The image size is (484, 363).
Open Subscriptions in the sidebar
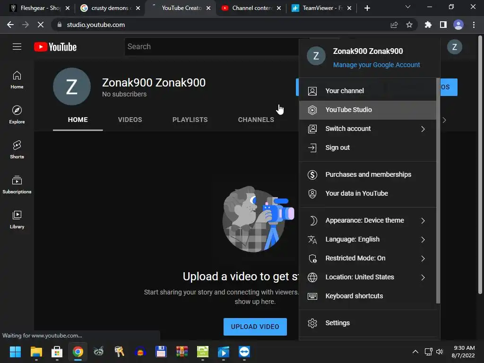[17, 185]
